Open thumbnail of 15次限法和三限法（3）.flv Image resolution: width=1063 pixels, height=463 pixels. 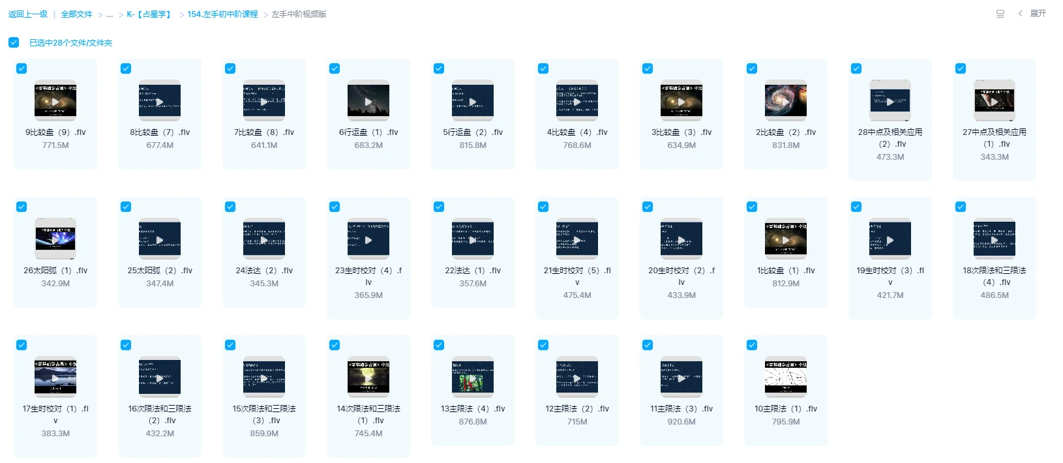point(264,378)
